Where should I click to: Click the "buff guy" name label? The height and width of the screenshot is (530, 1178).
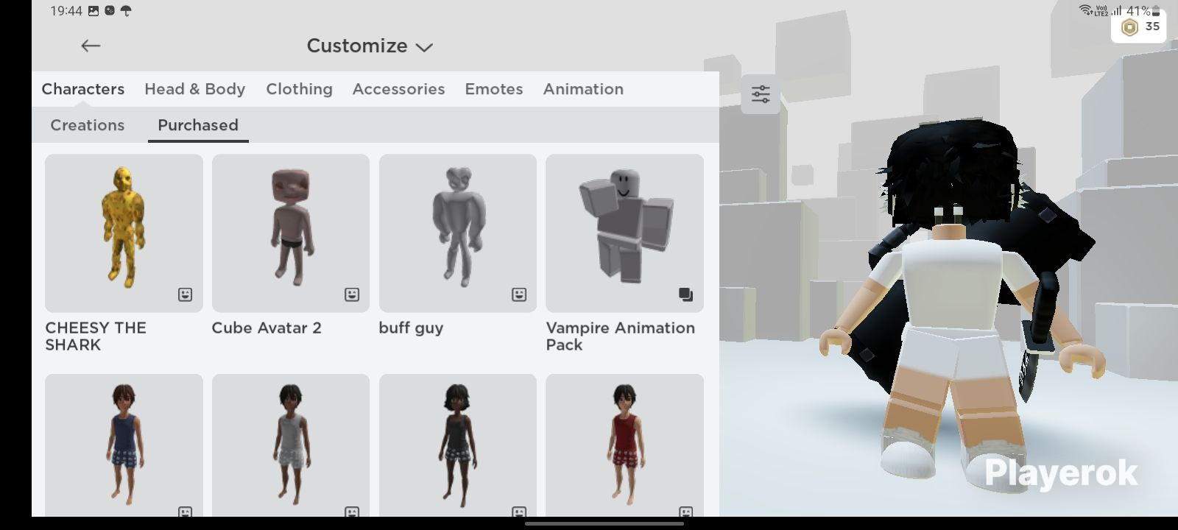tap(411, 329)
